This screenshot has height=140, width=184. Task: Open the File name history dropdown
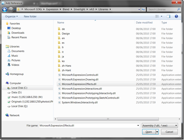click(x=138, y=126)
